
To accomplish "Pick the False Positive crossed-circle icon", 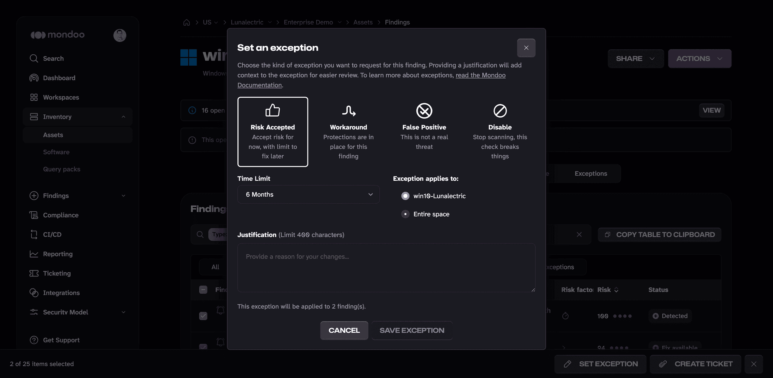I will [424, 111].
